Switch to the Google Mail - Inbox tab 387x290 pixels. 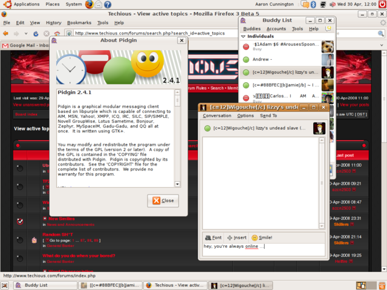(x=25, y=45)
